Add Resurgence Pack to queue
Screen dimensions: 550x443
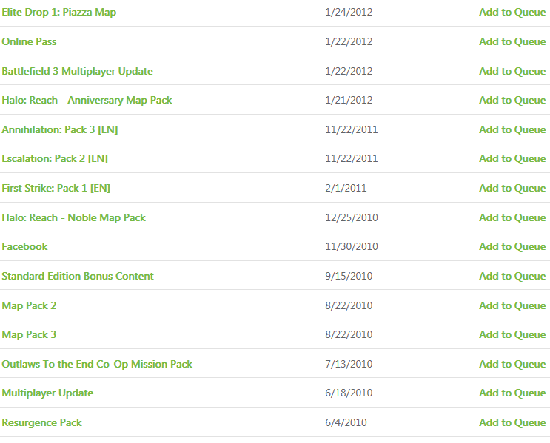pyautogui.click(x=512, y=422)
